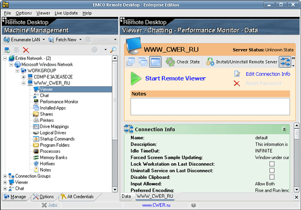Screen dimensions: 301x210
Task: Click the Jobs button in status bar
Action: pos(49,205)
